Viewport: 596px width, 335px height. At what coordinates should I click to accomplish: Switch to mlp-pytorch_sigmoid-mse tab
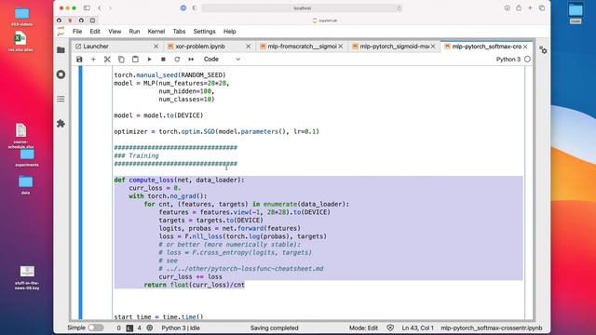pyautogui.click(x=394, y=47)
